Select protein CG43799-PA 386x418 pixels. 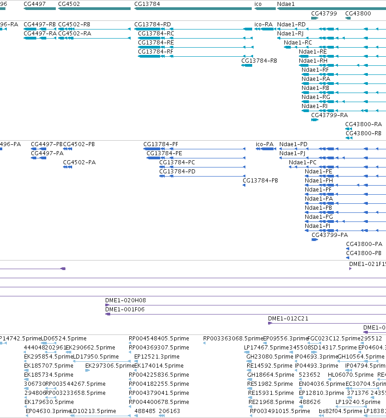click(315, 239)
